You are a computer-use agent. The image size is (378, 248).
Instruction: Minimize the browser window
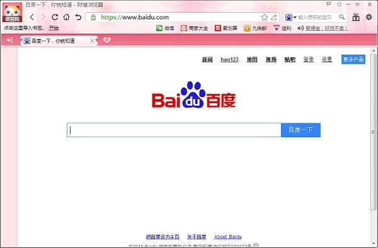tap(348, 4)
